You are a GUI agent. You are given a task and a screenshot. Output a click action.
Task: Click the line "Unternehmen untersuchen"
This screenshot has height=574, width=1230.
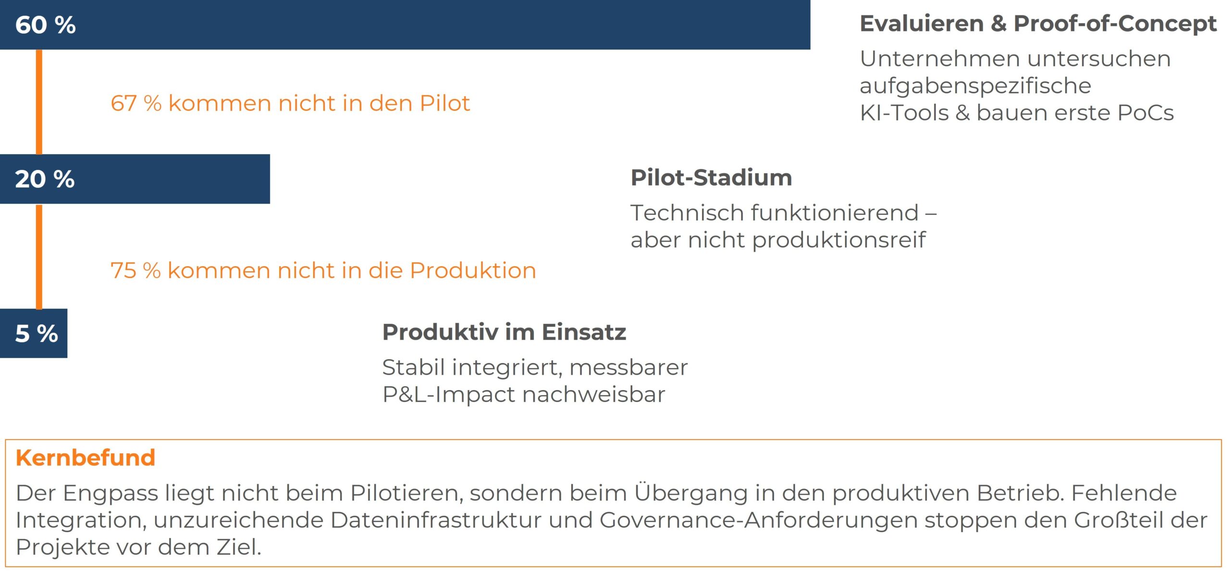pyautogui.click(x=1015, y=59)
